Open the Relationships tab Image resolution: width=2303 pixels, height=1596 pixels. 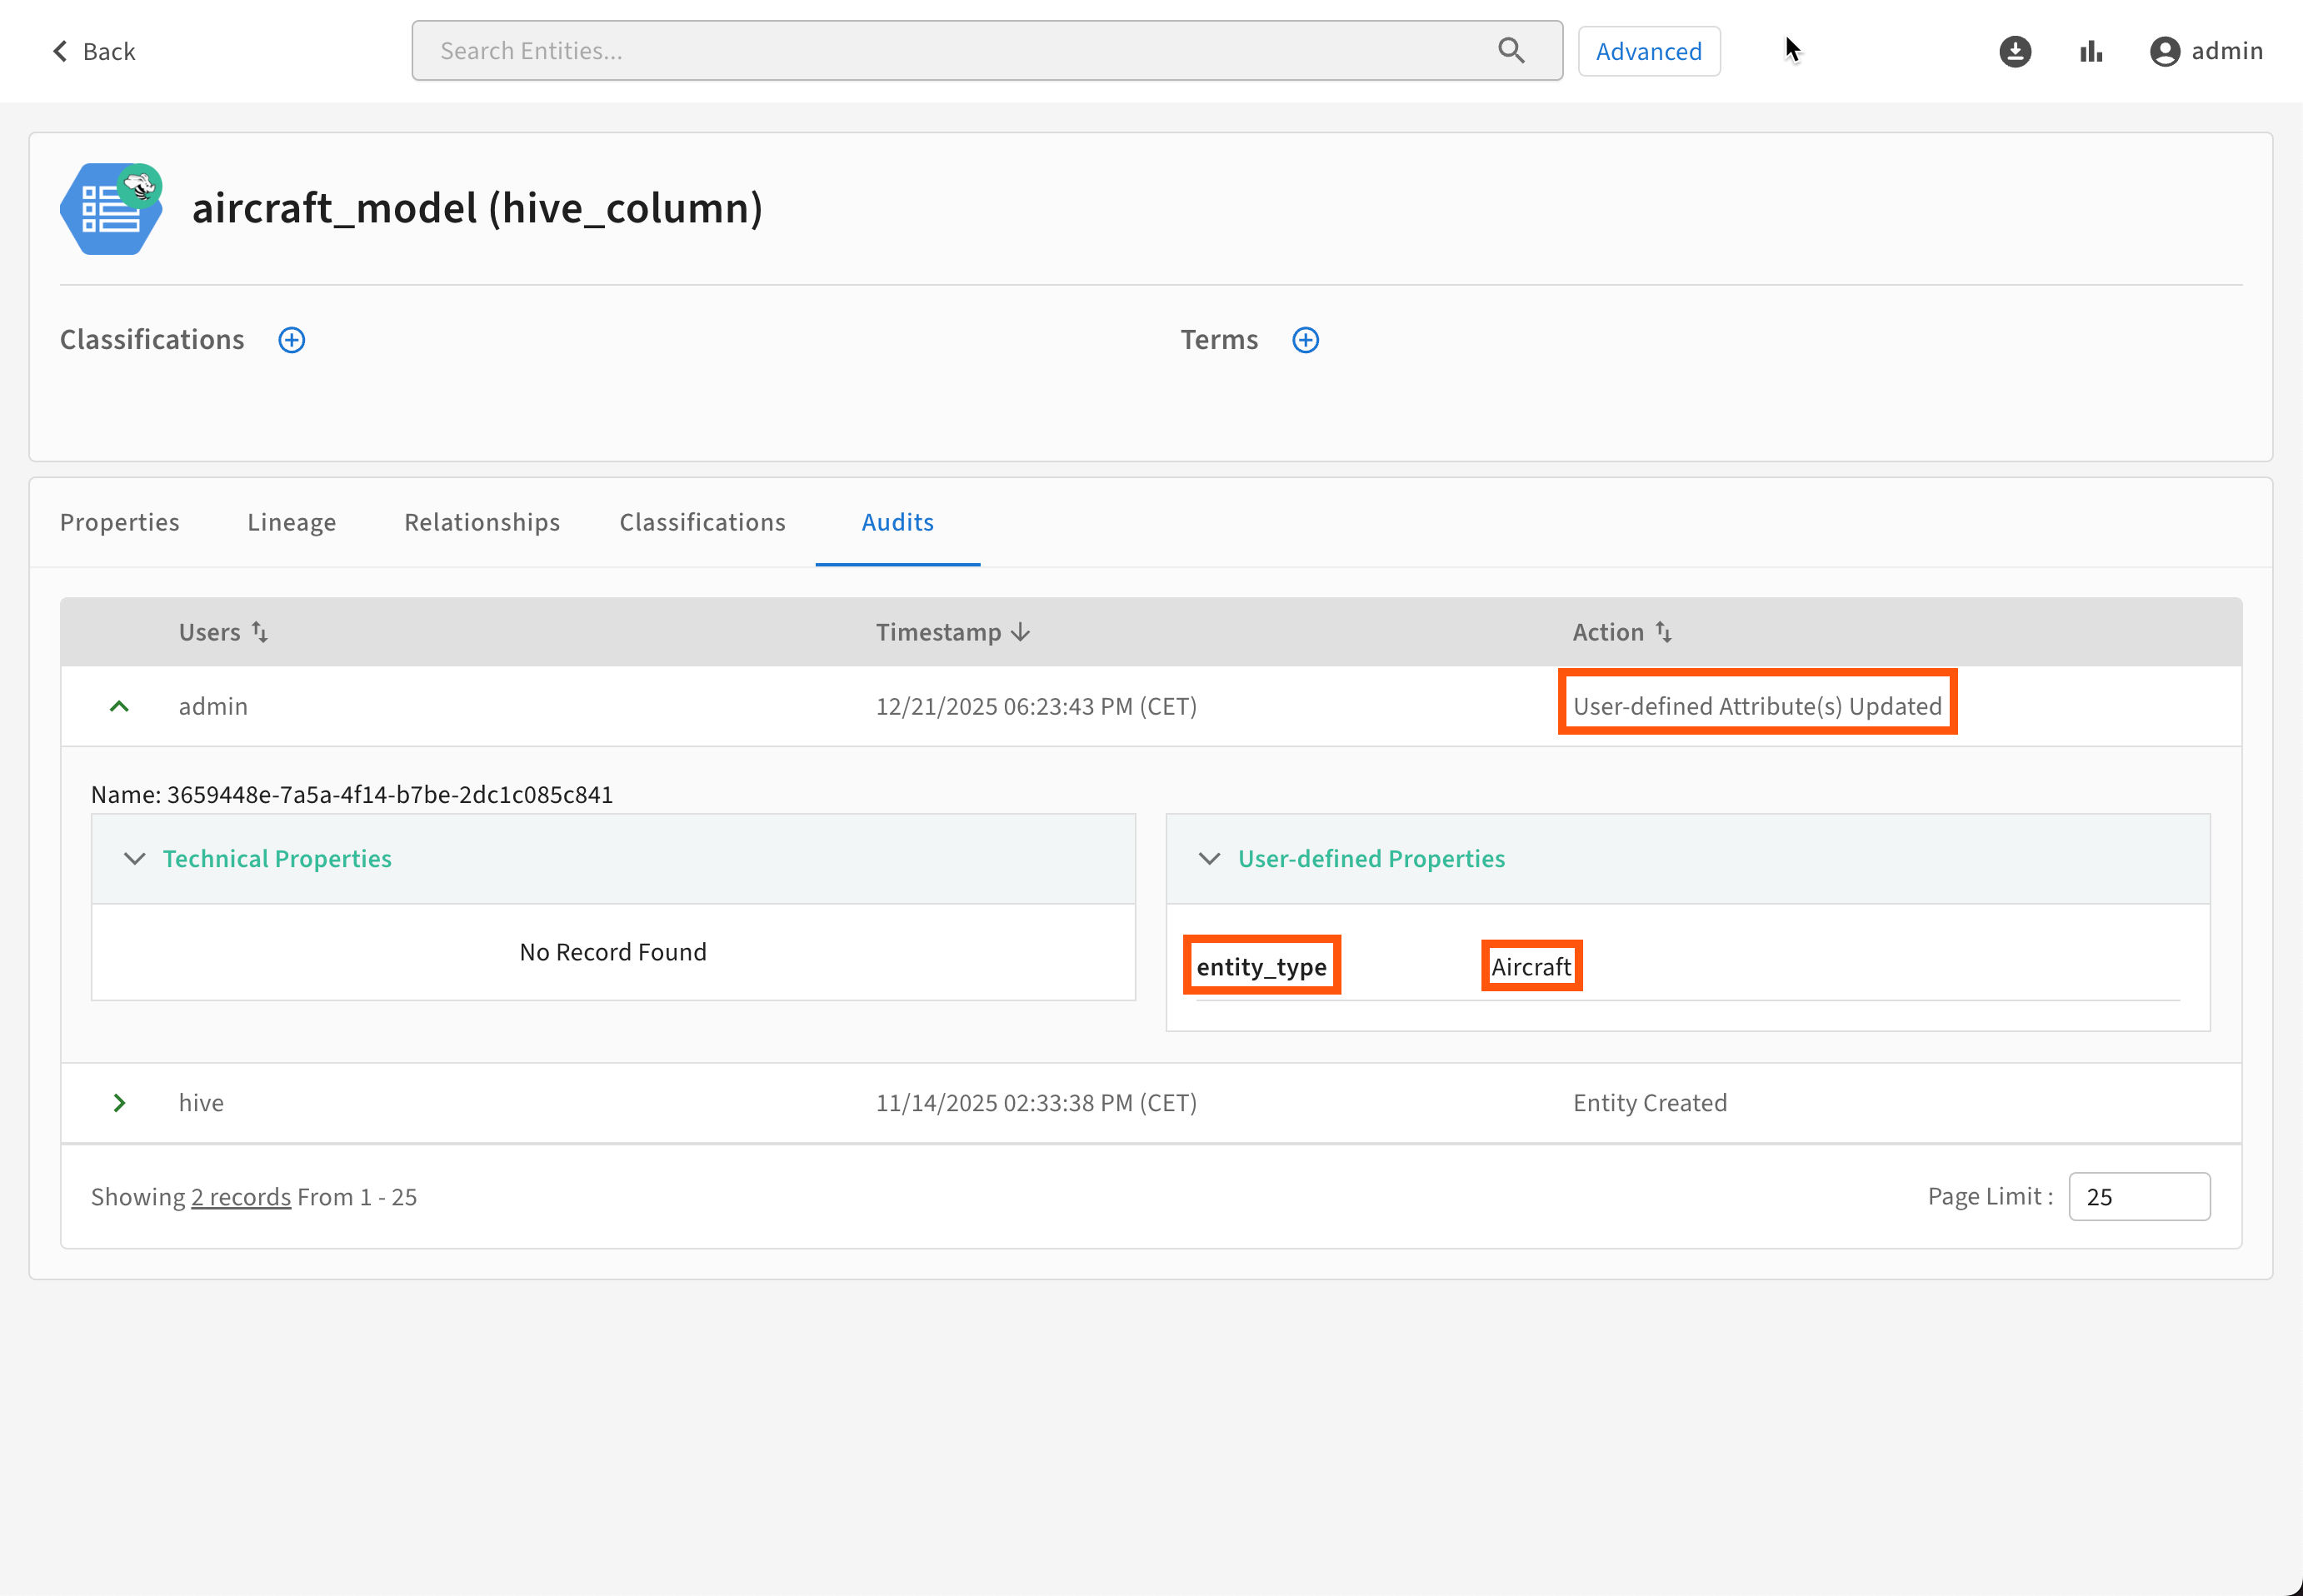tap(482, 522)
